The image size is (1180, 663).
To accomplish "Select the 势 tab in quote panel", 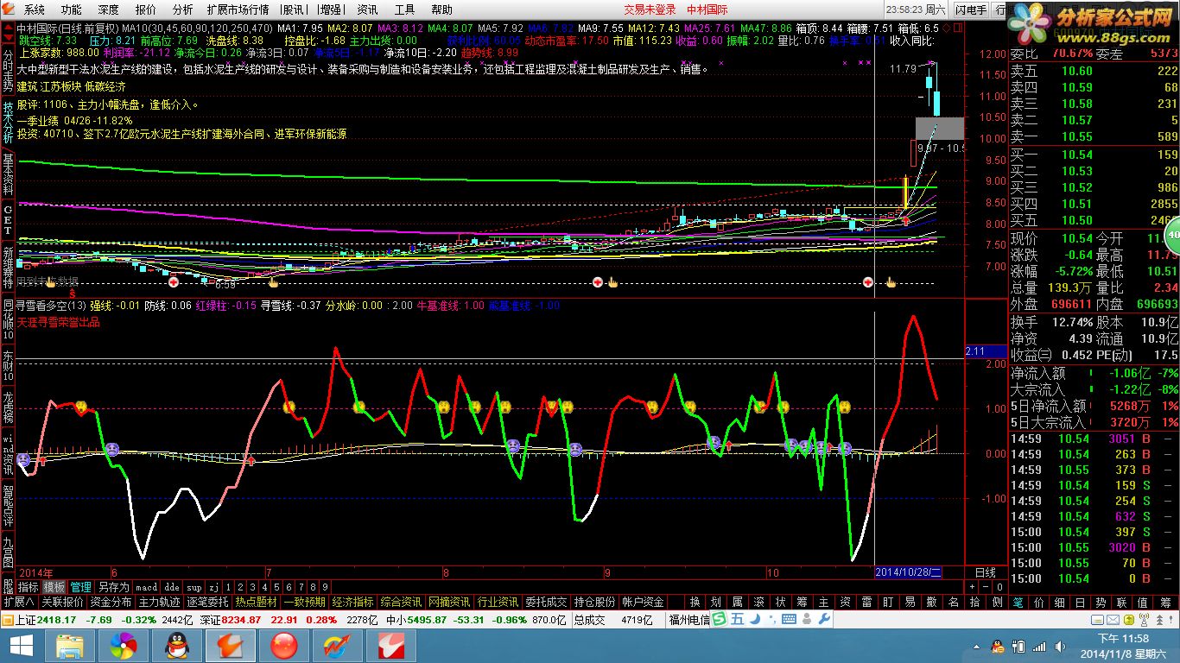I will tap(1101, 602).
